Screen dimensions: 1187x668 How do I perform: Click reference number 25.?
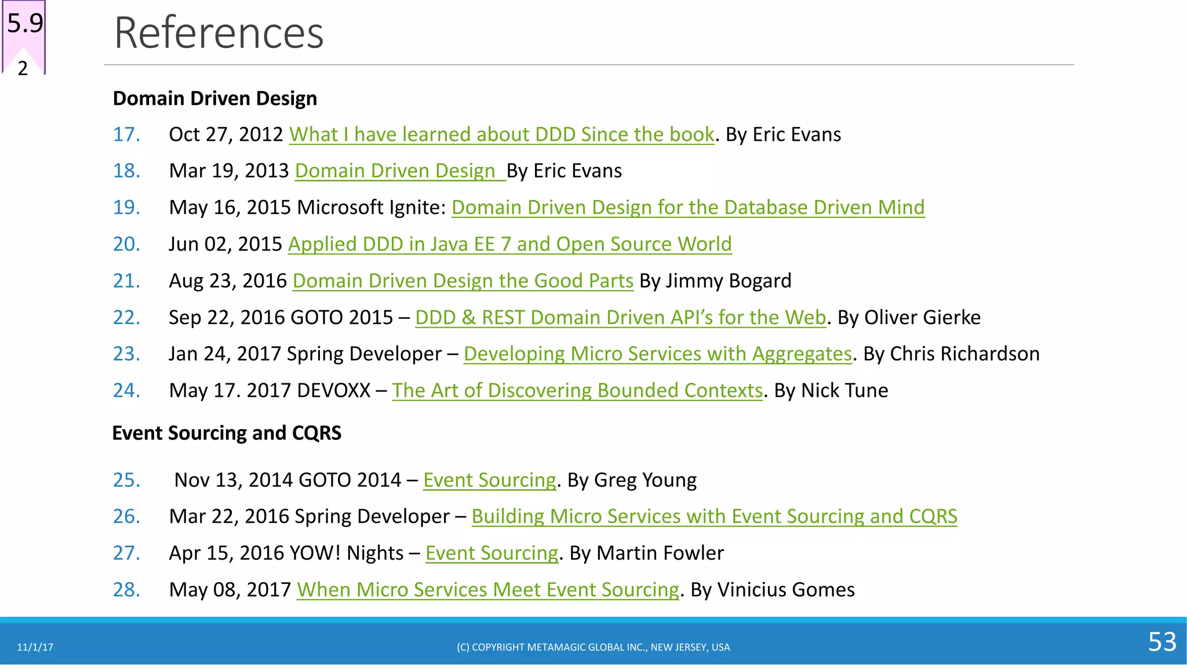pyautogui.click(x=126, y=480)
